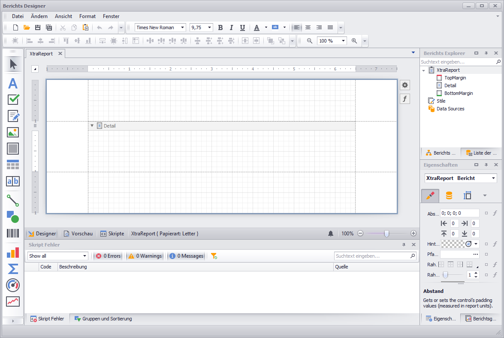Switch to the Vorschau tab
This screenshot has width=504, height=338.
pos(78,234)
